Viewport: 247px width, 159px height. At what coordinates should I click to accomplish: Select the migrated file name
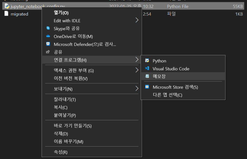[x=19, y=14]
